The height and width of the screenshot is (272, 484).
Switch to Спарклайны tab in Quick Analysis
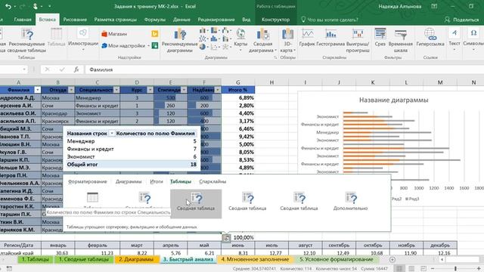[x=213, y=181]
